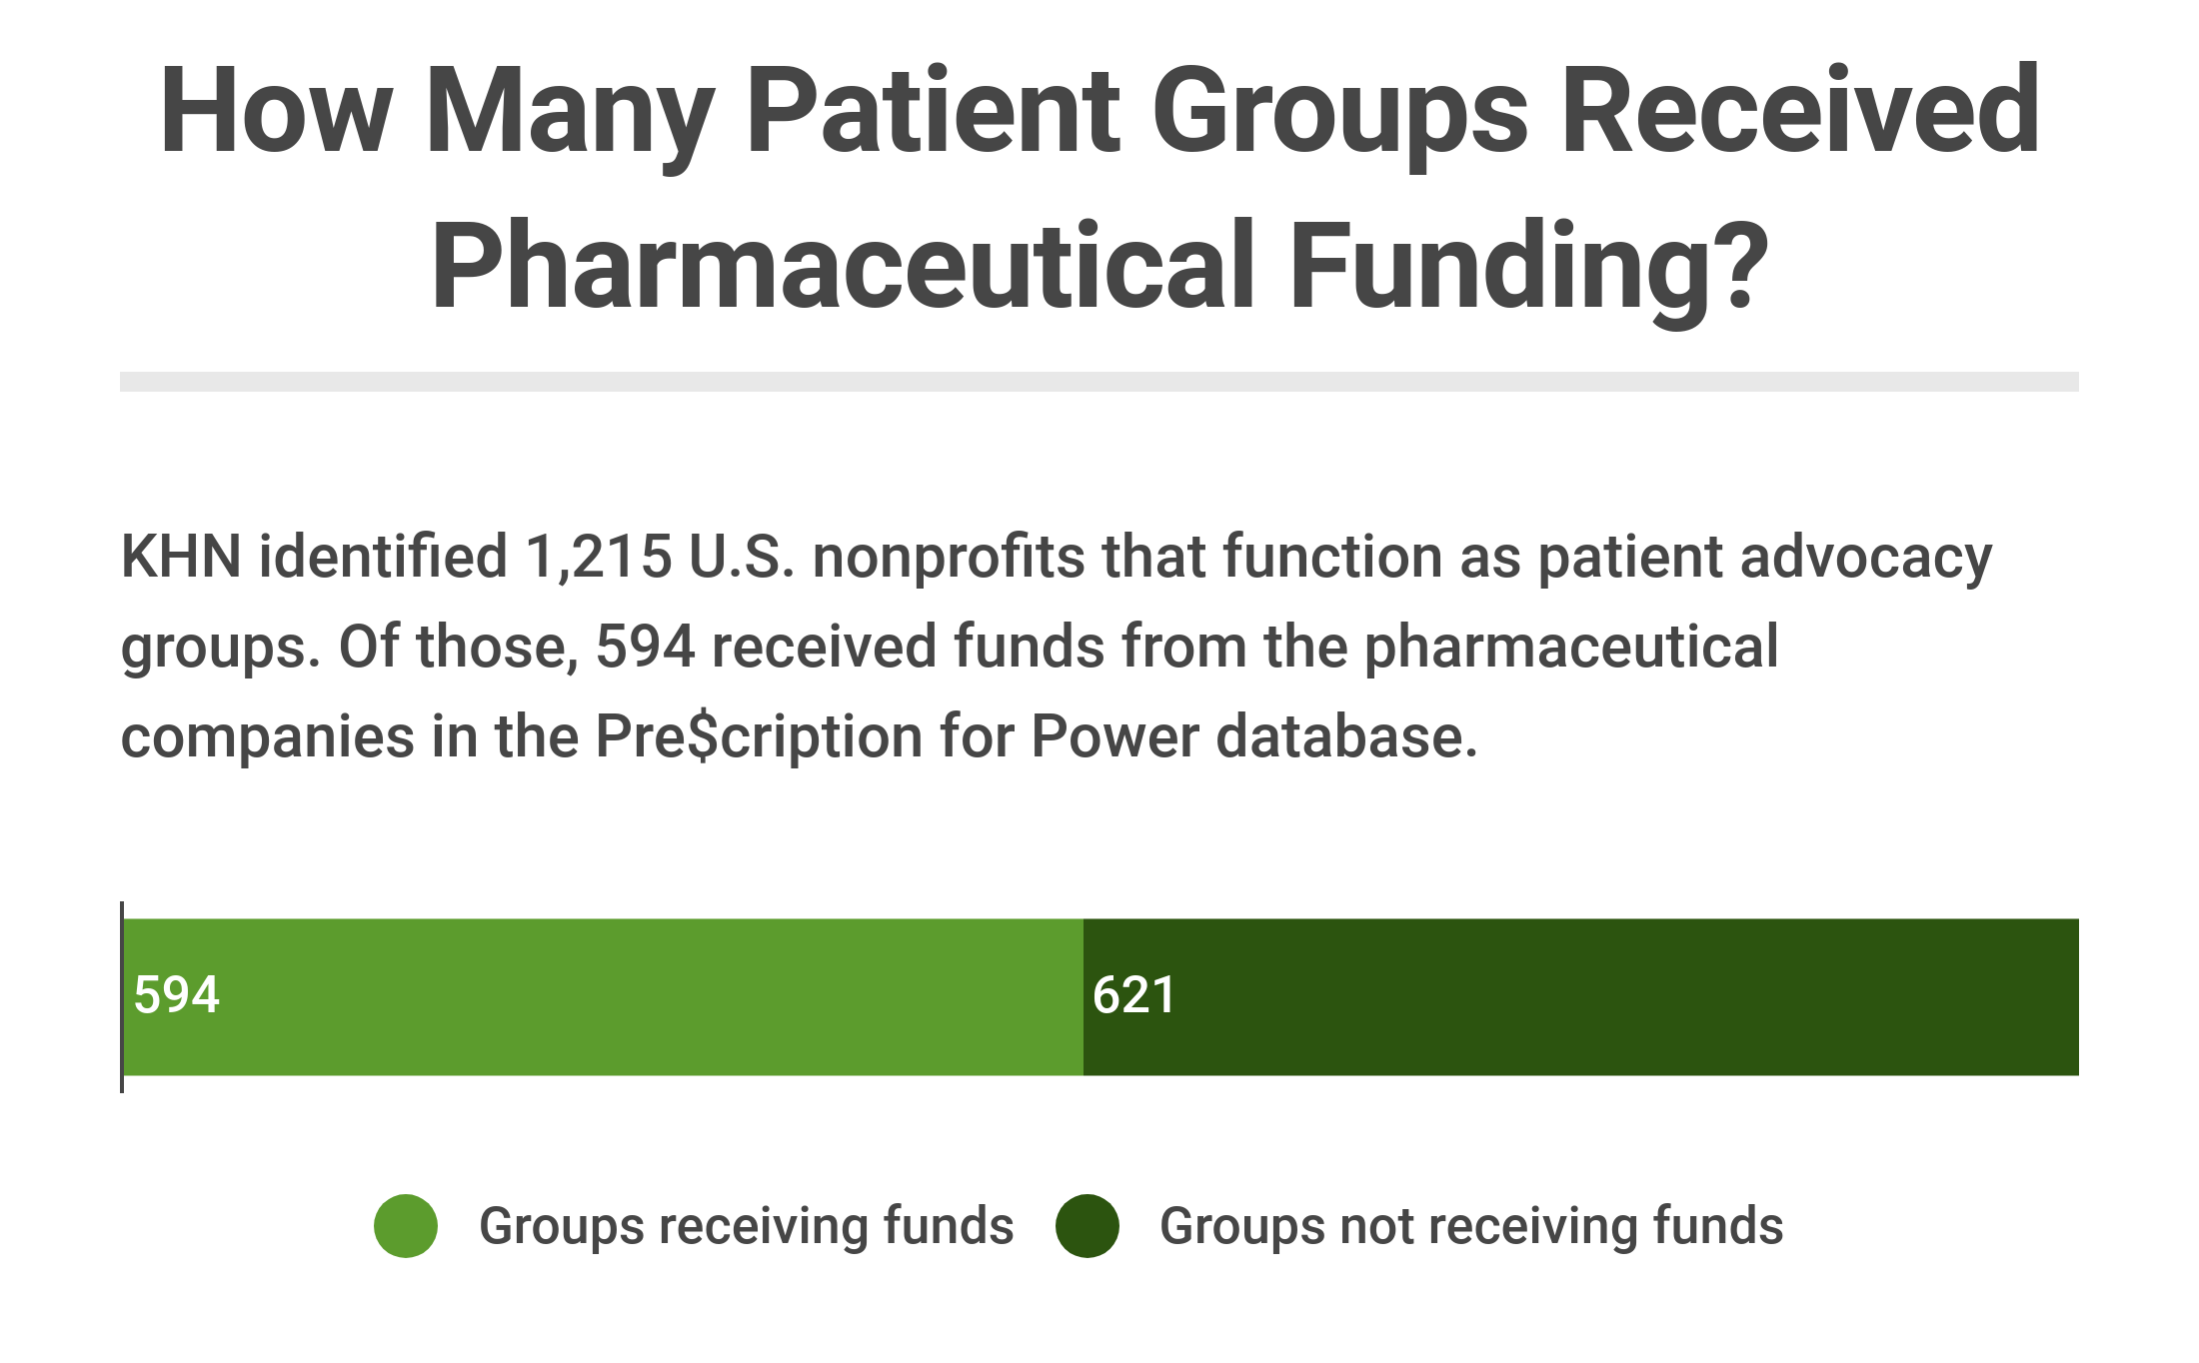Click the dark green legend circle

[1087, 1226]
